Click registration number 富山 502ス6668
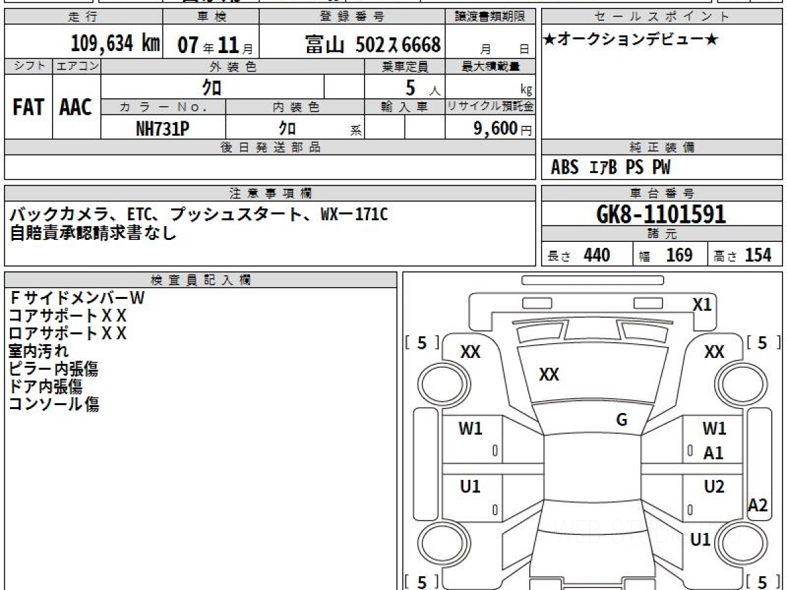 click(373, 45)
